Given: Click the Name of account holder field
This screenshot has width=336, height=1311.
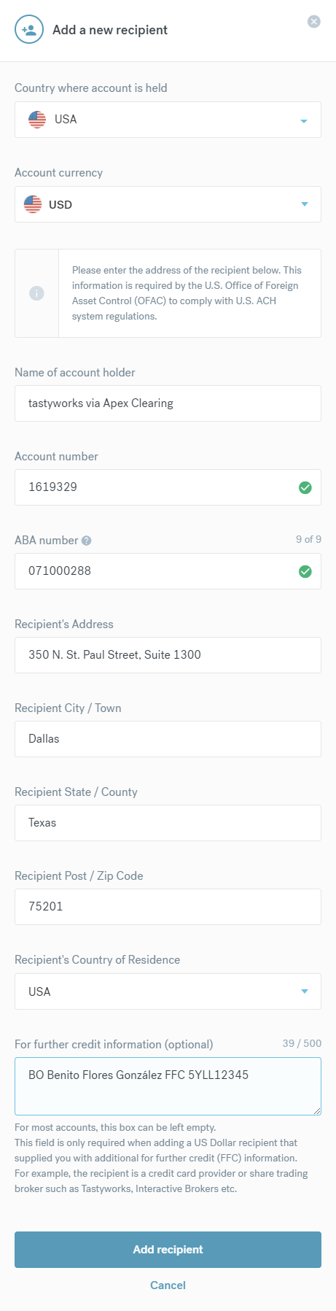Looking at the screenshot, I should [x=168, y=403].
